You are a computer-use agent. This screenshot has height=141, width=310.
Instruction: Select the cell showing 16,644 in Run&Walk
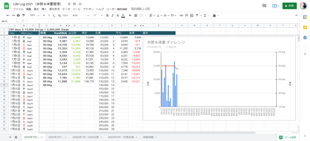[61, 74]
